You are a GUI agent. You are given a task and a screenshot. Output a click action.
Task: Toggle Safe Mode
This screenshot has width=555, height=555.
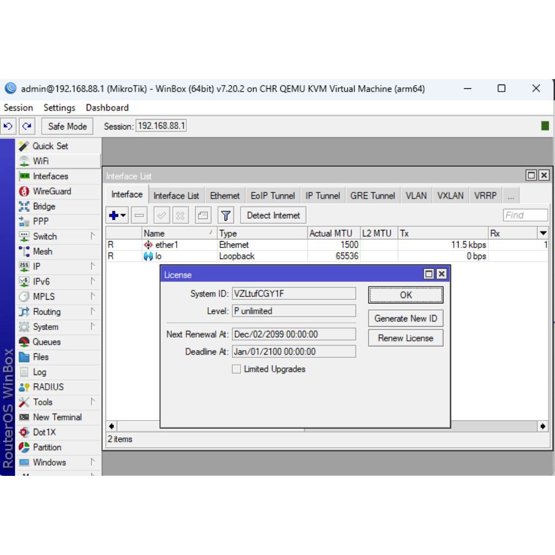[67, 126]
